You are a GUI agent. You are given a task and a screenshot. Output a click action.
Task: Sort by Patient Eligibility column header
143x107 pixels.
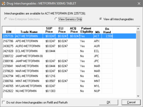87,30
